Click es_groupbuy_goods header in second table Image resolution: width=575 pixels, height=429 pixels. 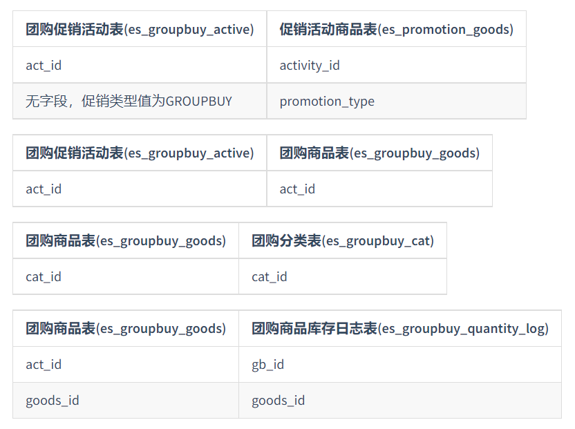pyautogui.click(x=379, y=153)
